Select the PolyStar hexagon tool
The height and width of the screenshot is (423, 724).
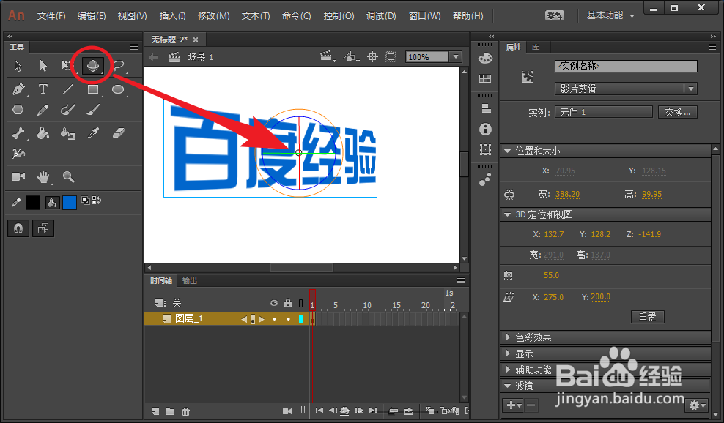18,110
